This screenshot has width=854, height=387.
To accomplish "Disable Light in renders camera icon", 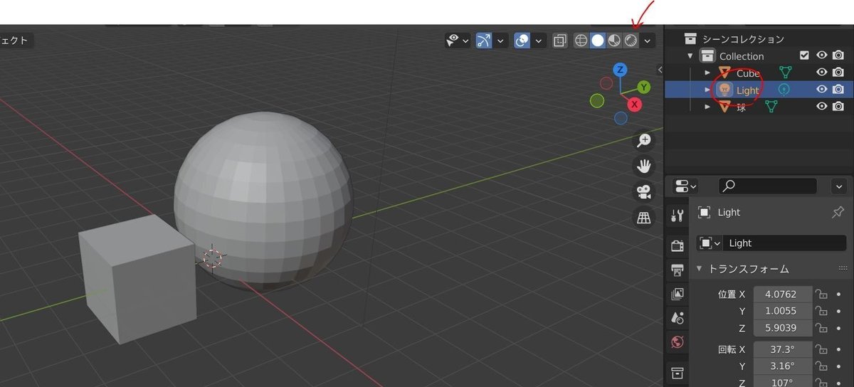I will [838, 90].
